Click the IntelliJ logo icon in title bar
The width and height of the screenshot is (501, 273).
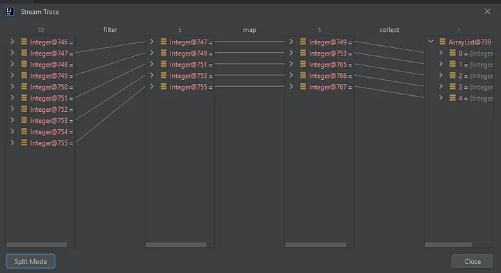[x=9, y=12]
